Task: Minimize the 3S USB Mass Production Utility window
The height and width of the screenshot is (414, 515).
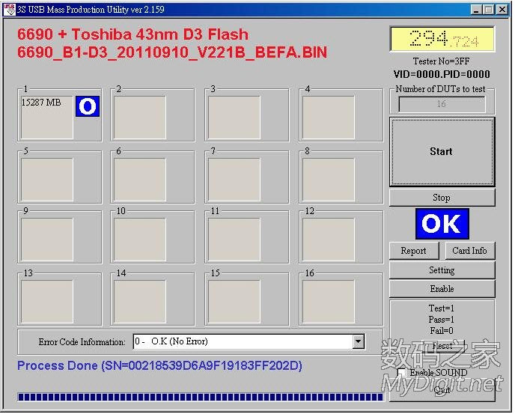Action: (x=476, y=10)
